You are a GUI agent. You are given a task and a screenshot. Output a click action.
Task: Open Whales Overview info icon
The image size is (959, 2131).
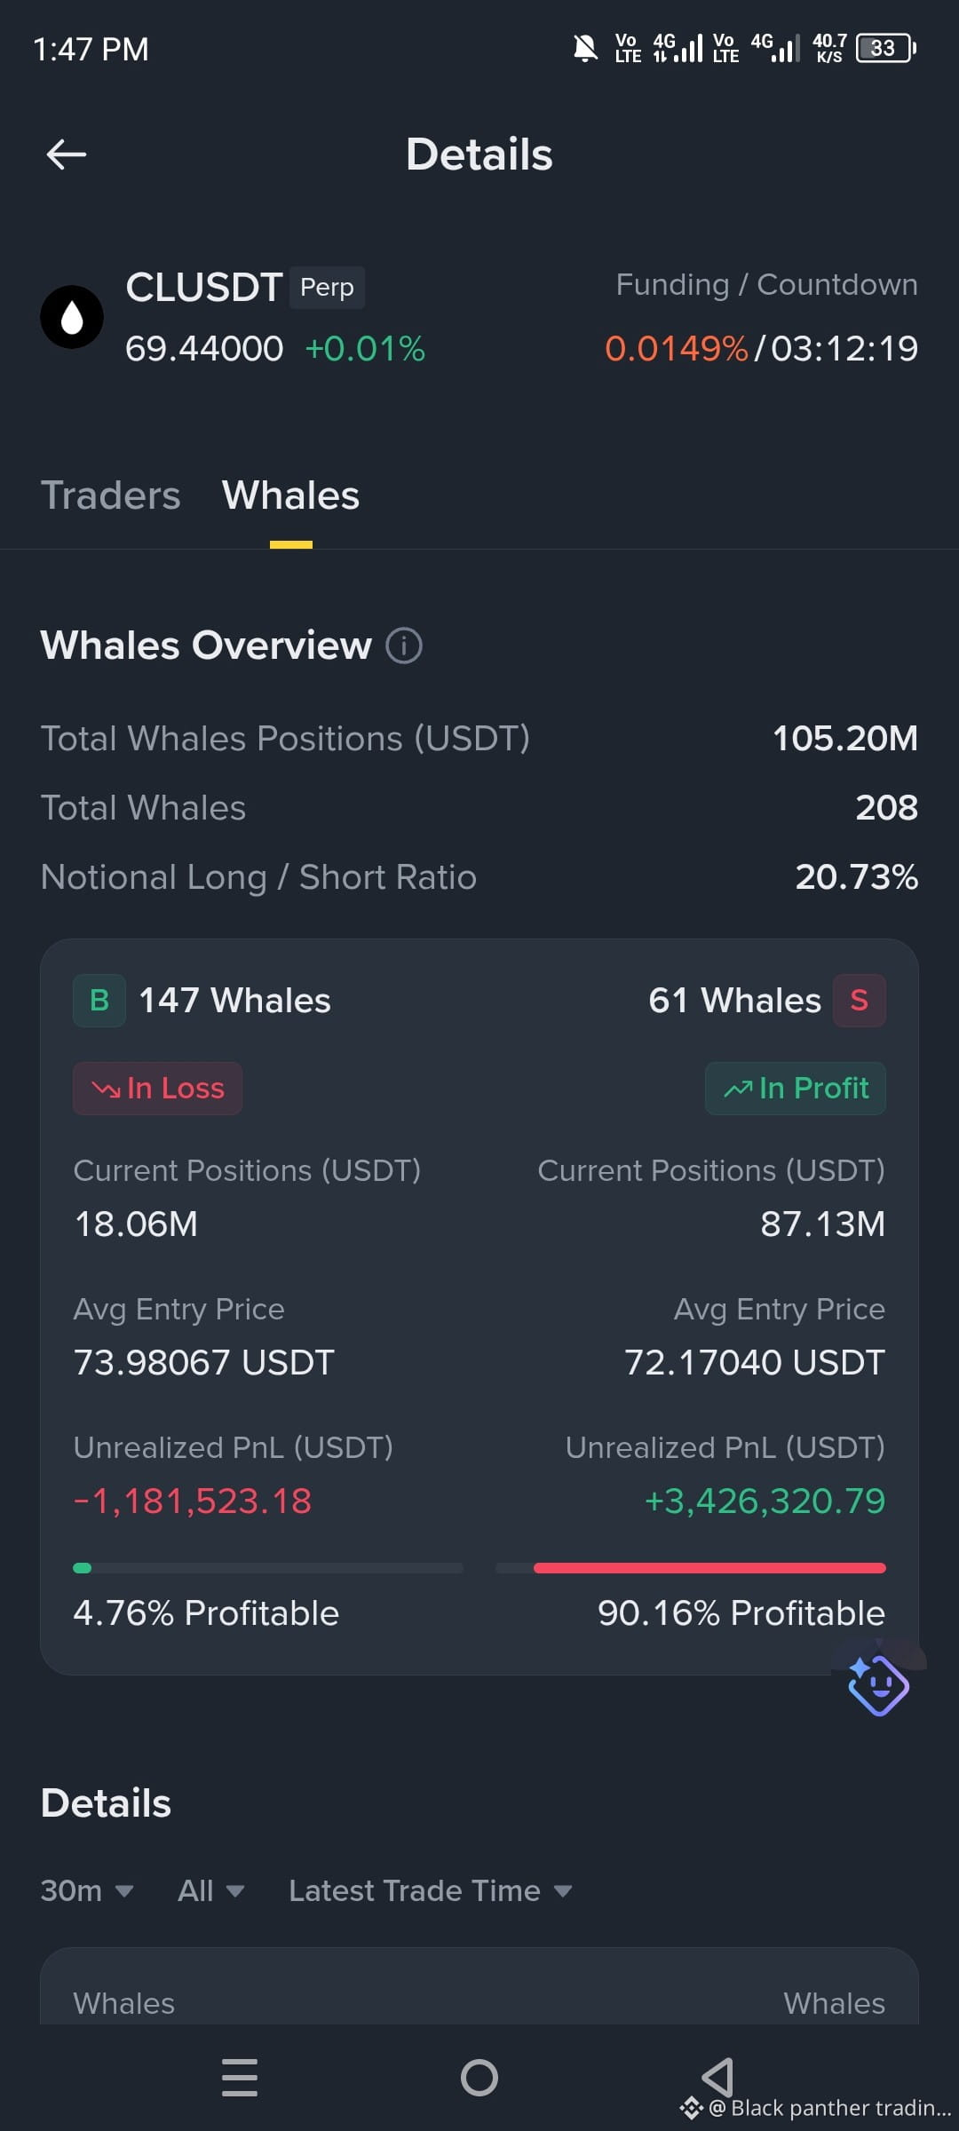coord(404,646)
